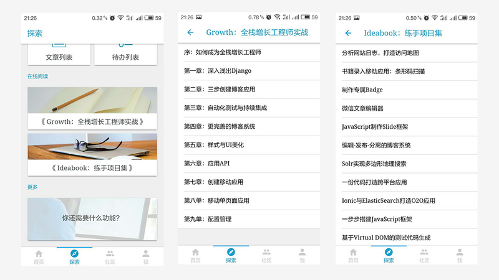Viewport: 499px width, 280px height.
Task: Open Ionic与ElasticSearch打造O2O应用
Action: 407,200
